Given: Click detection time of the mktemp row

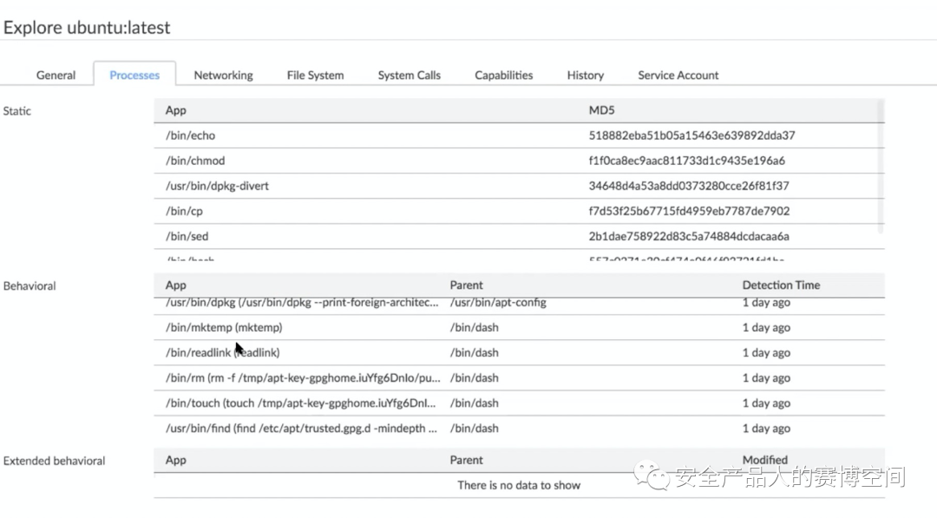Looking at the screenshot, I should pos(766,327).
